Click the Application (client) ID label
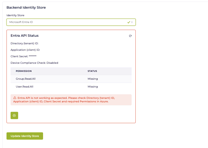 (25, 50)
